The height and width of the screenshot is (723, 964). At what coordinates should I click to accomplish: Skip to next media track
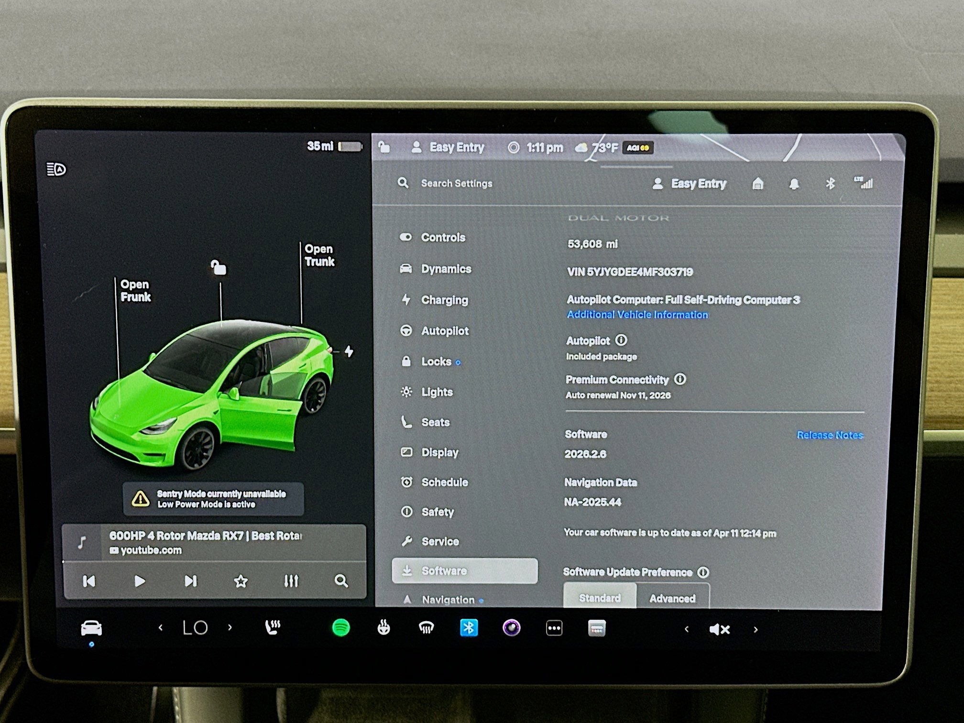190,581
